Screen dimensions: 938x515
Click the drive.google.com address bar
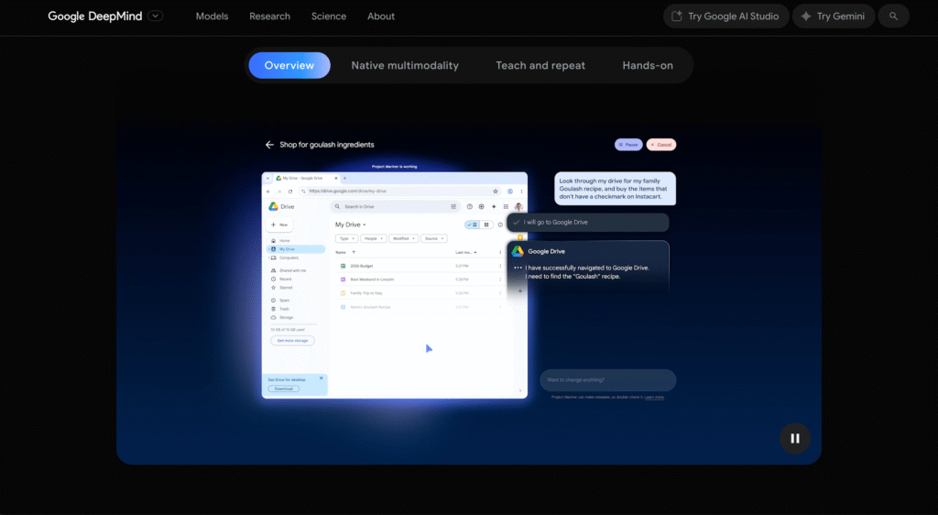pos(399,192)
